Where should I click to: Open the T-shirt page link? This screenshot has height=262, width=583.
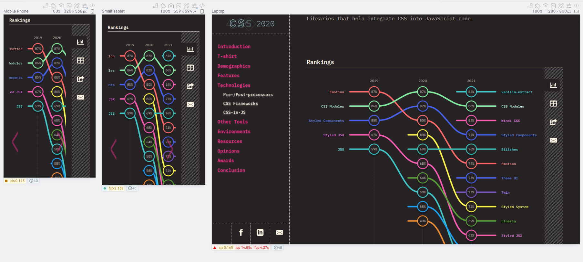point(227,56)
